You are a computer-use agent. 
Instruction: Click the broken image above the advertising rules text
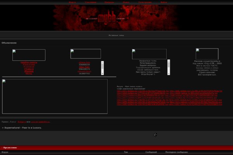pyautogui.click(x=207, y=54)
